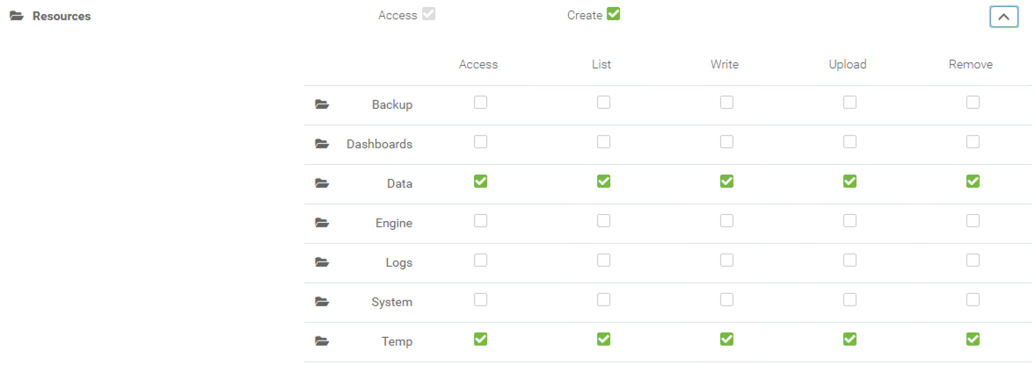Uncheck the Resources Create checkbox

click(613, 14)
